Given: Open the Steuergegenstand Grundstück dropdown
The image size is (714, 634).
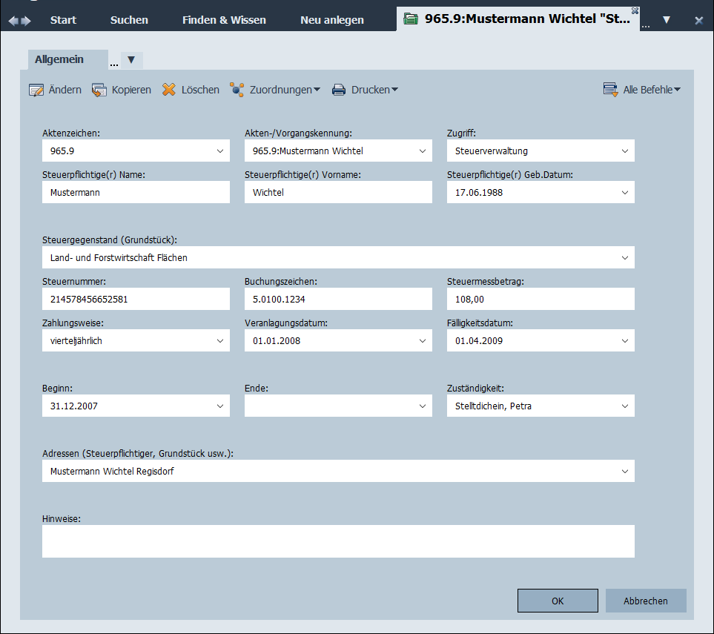Looking at the screenshot, I should point(625,258).
